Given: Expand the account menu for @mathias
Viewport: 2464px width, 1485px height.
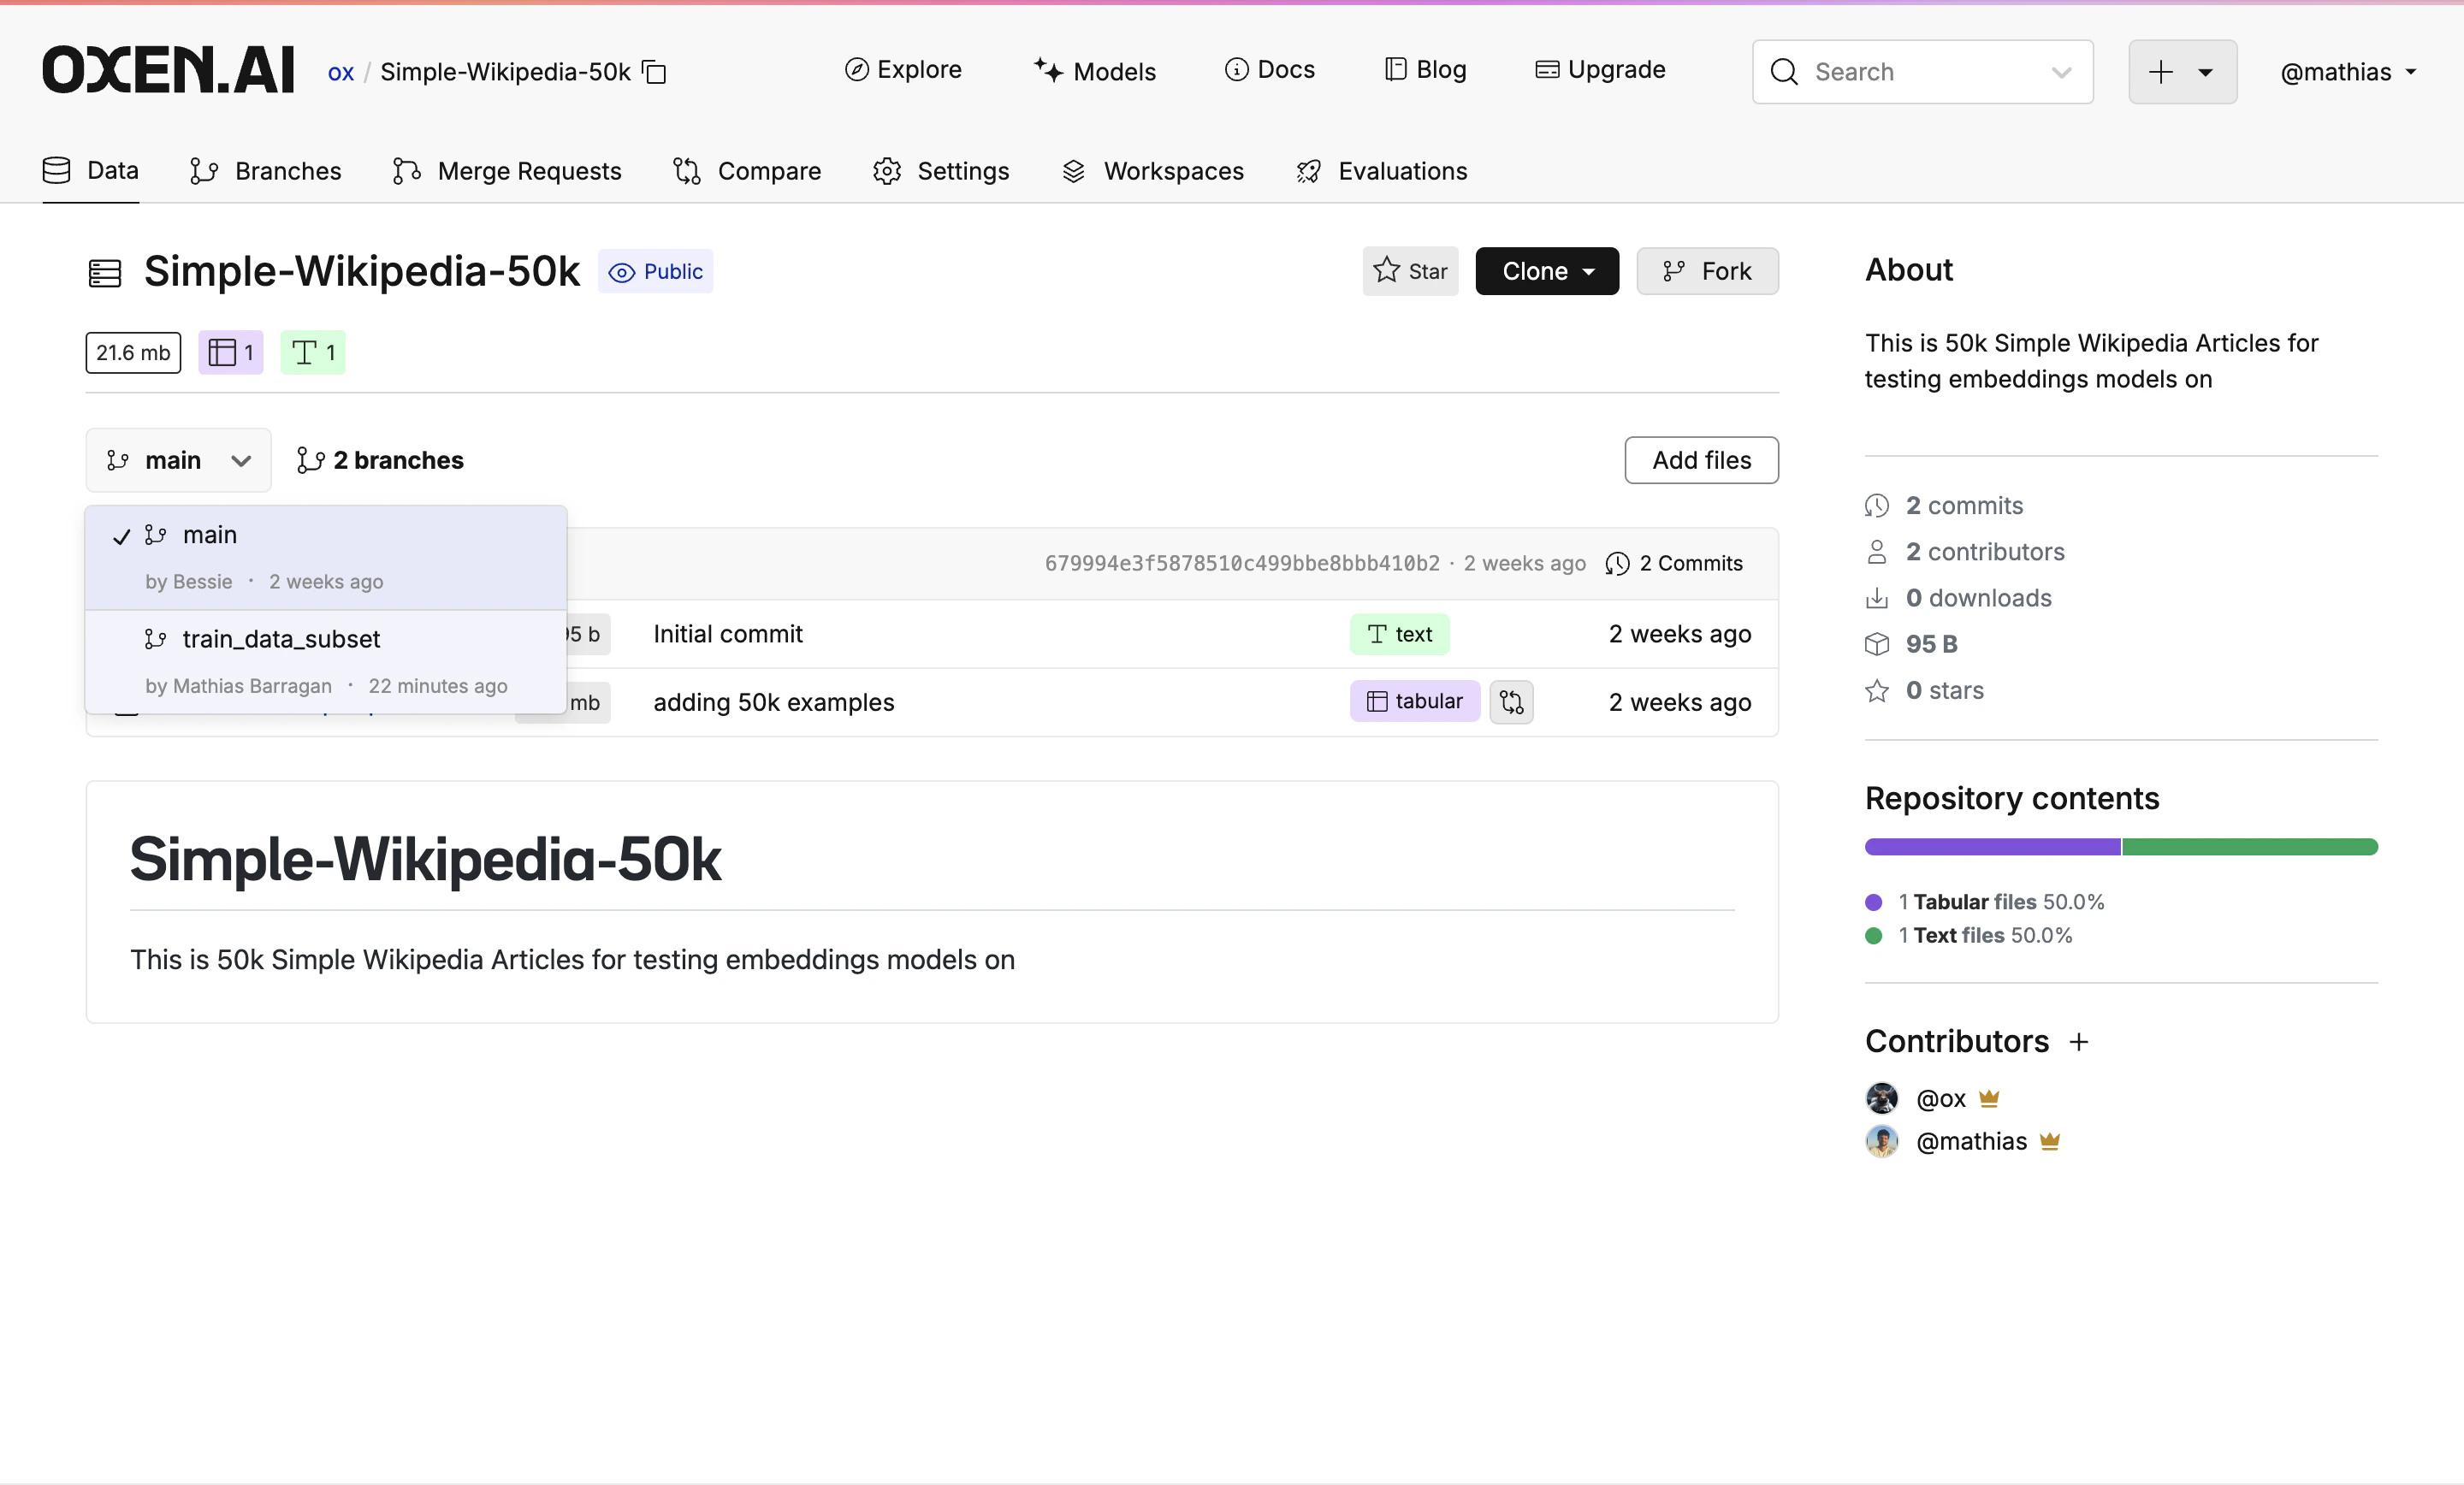Looking at the screenshot, I should tap(2346, 71).
